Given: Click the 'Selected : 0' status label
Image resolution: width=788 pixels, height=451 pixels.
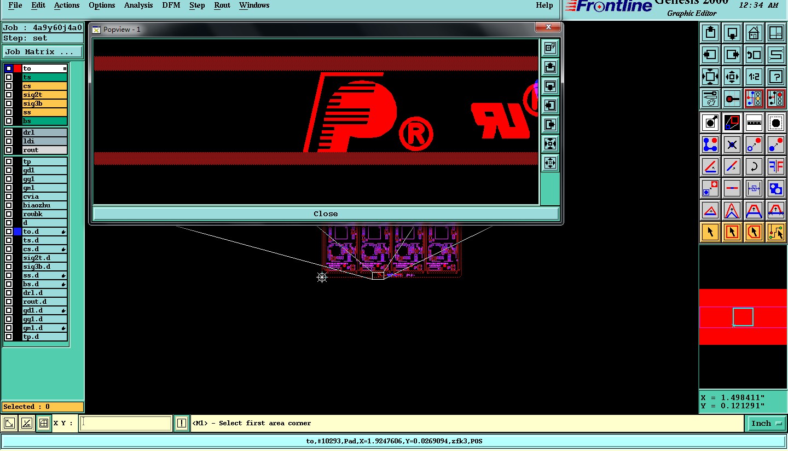Looking at the screenshot, I should (x=43, y=407).
